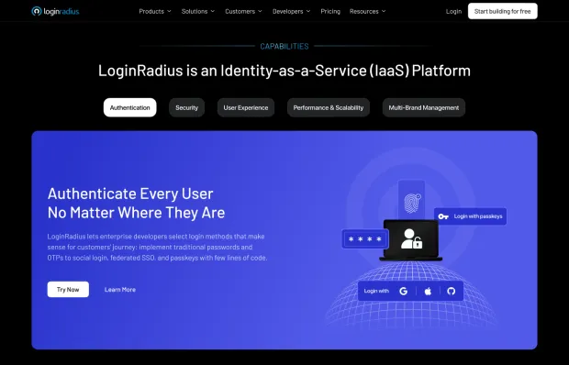569x365 pixels.
Task: Click the Try Now button
Action: (68, 290)
